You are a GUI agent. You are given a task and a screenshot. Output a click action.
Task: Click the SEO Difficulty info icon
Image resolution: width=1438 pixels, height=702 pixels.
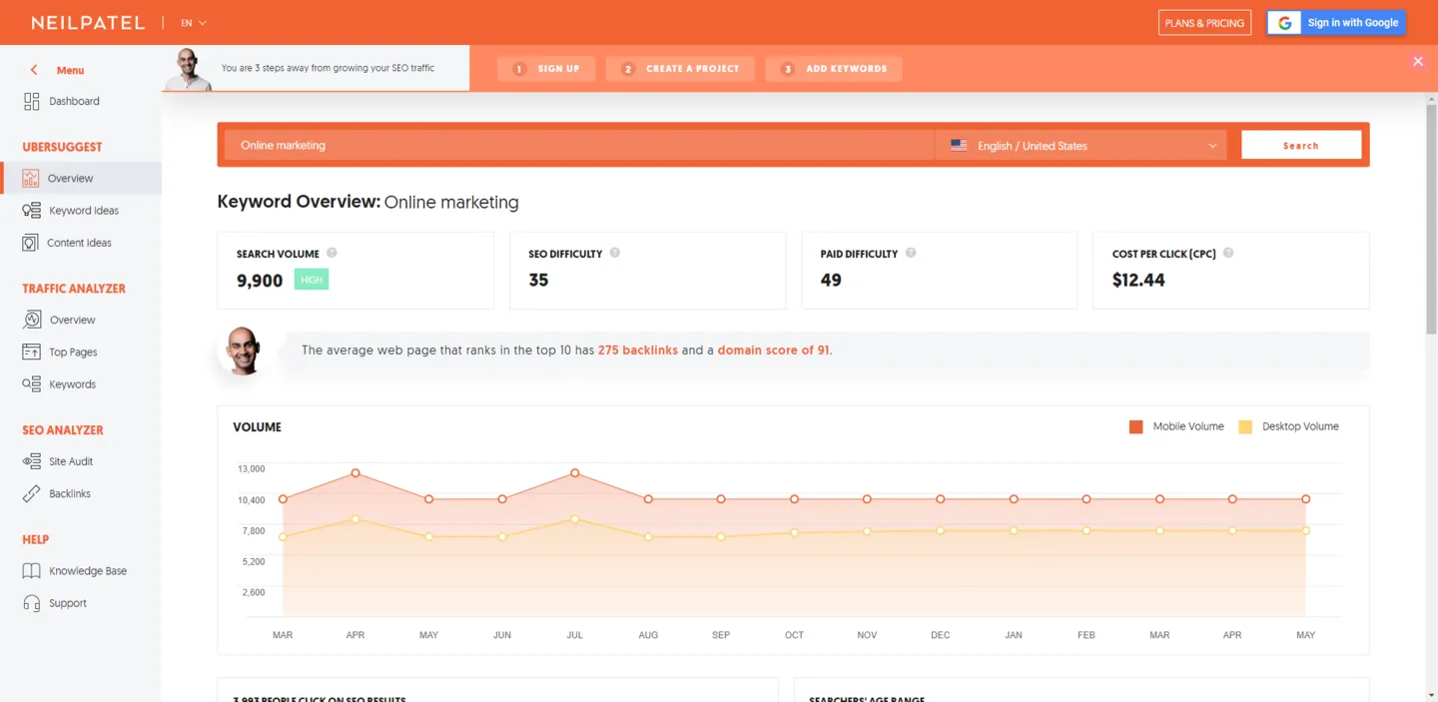point(615,253)
